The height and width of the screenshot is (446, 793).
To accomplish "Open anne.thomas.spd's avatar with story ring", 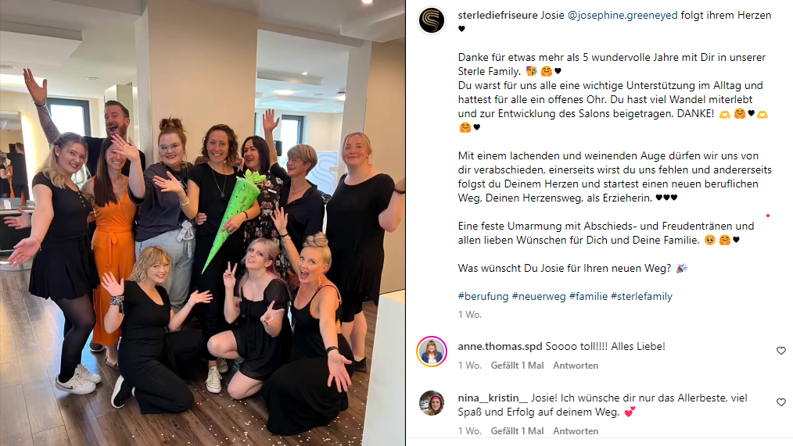I will 432,351.
